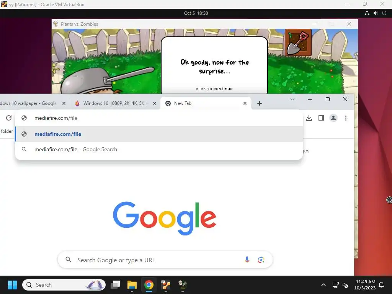The image size is (392, 294).
Task: Close the Windows 10 wallpaper Google tab
Action: [x=64, y=103]
